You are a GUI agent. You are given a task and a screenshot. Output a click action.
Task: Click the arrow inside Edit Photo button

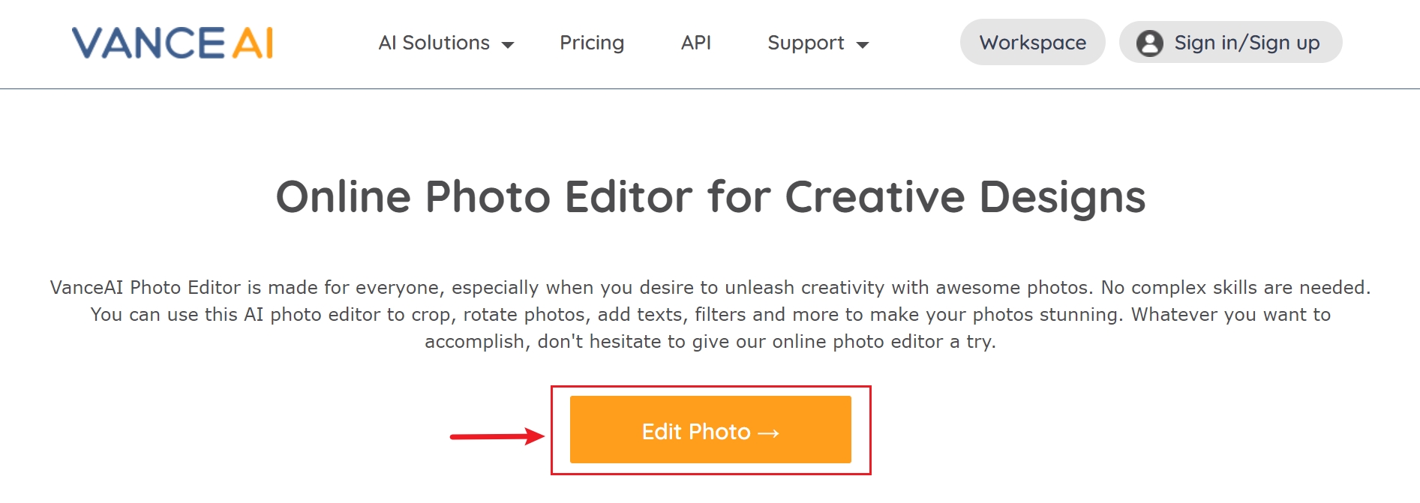pos(767,431)
